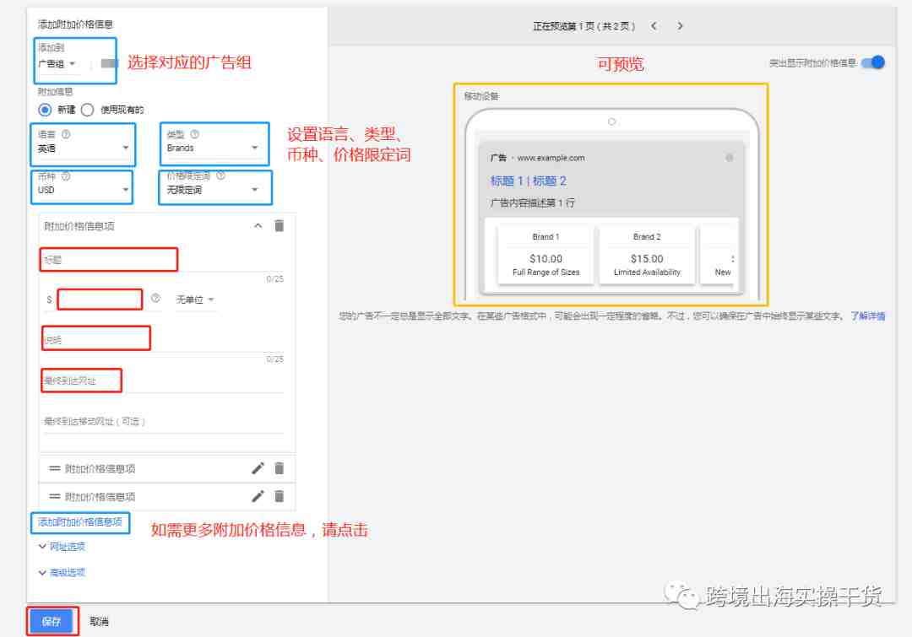912x637 pixels.
Task: Open the 价格限定词 dropdown showing 无限定词
Action: 213,190
